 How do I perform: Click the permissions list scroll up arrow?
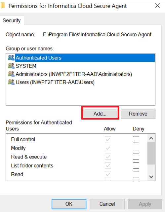tap(151, 138)
